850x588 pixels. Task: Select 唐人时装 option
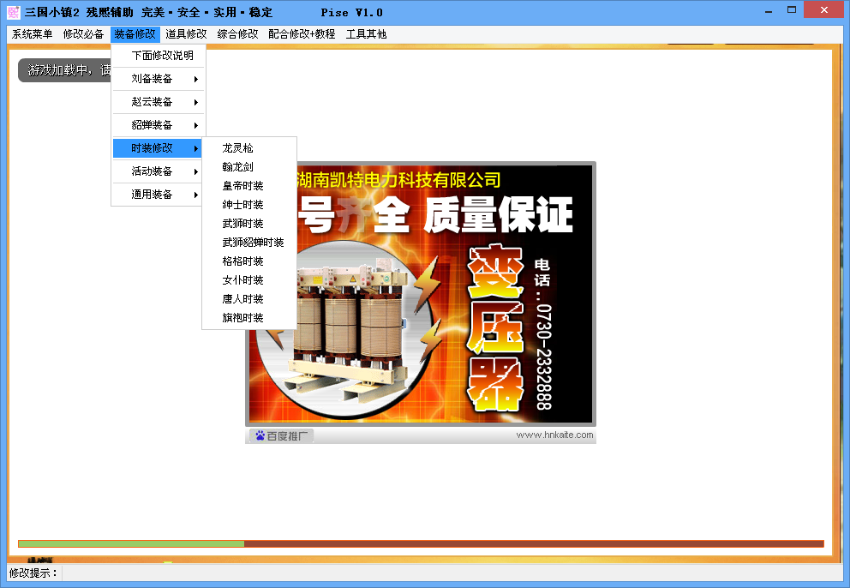249,299
